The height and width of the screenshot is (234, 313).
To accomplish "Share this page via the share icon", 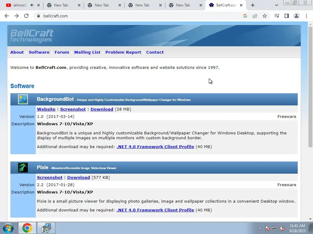I will tap(255, 16).
